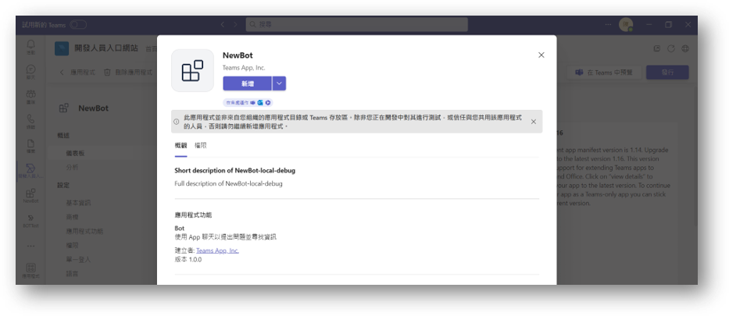This screenshot has width=729, height=316.
Task: Select 分析 in left navigation
Action: coord(72,167)
